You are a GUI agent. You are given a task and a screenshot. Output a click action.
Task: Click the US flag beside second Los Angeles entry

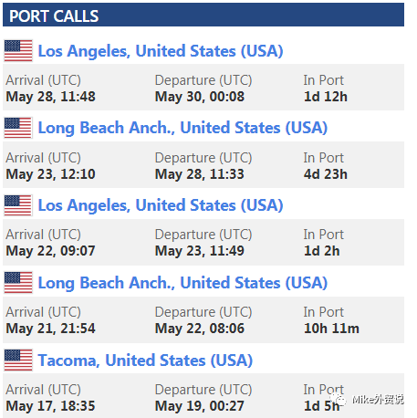click(18, 205)
